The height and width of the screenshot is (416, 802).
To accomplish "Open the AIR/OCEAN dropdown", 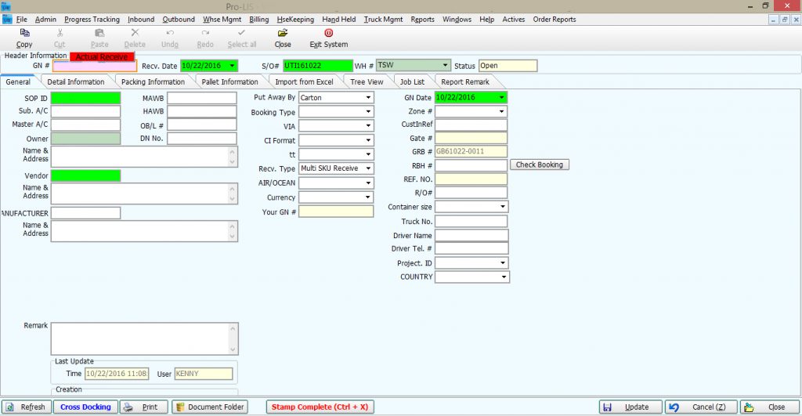I will click(368, 183).
